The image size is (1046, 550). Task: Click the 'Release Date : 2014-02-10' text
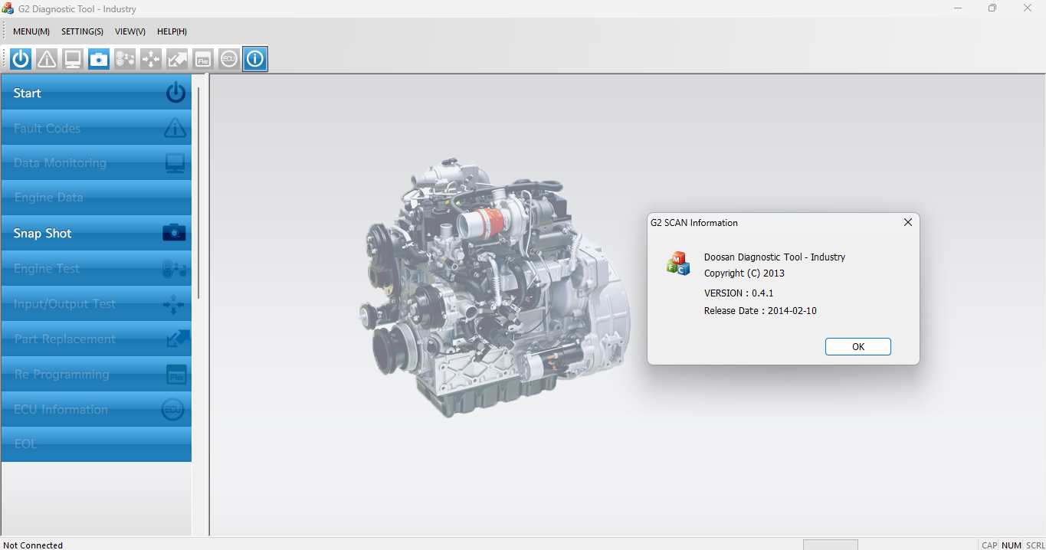(x=760, y=311)
